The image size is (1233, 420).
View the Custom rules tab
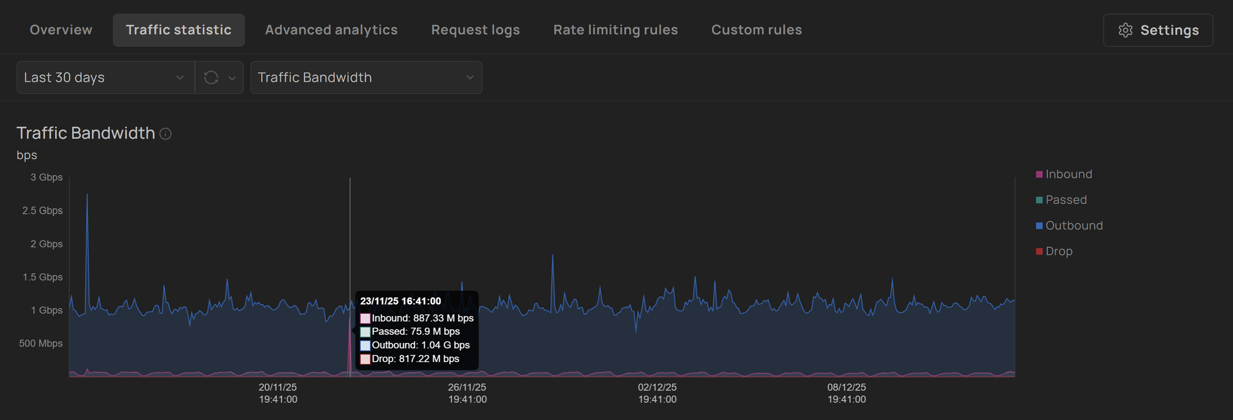756,30
